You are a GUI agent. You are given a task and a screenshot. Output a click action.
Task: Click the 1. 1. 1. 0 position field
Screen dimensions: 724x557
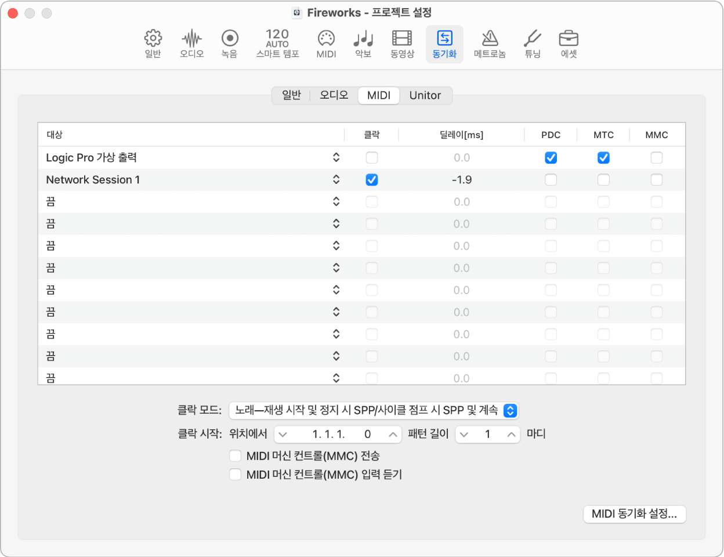tap(339, 435)
